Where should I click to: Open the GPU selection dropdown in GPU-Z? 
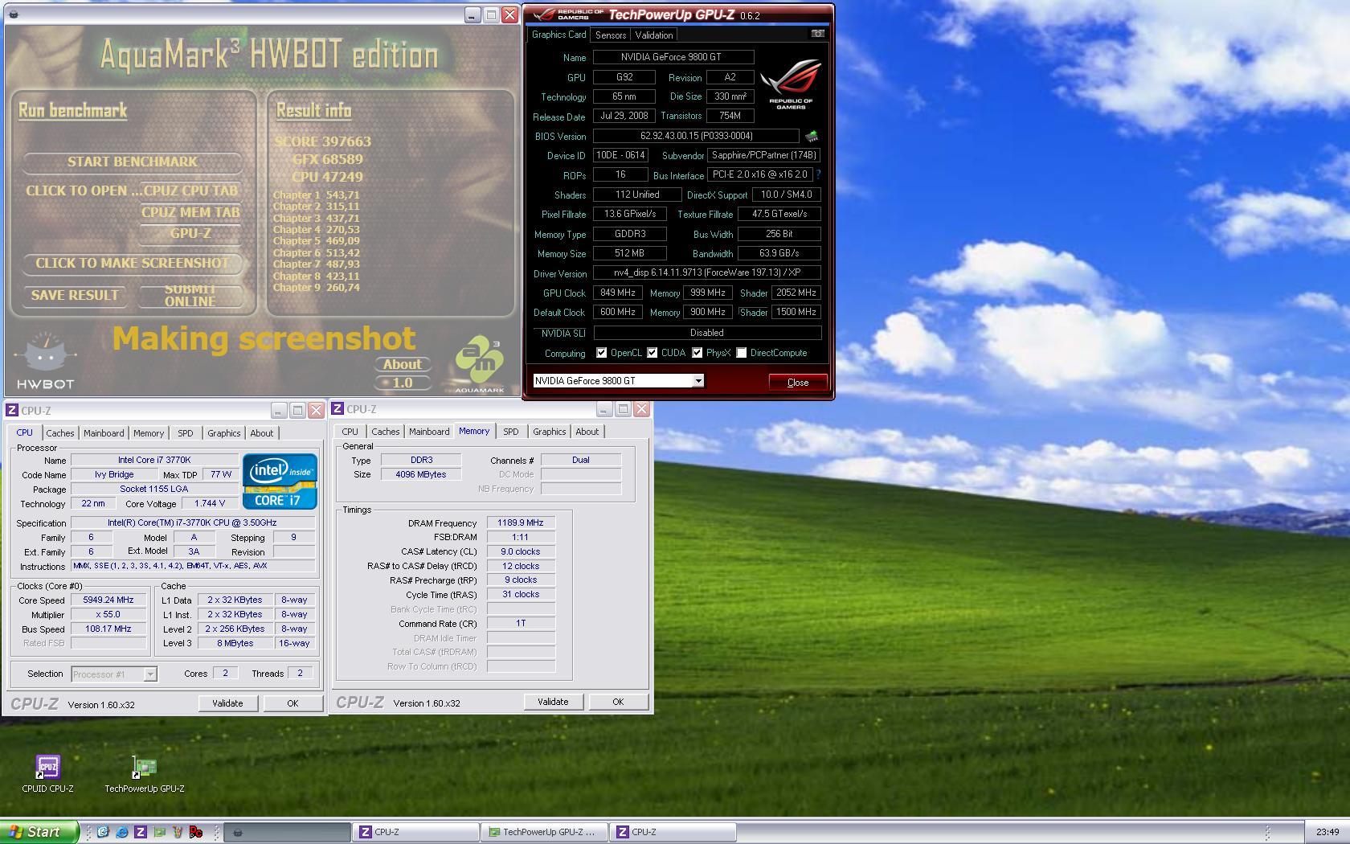click(698, 381)
